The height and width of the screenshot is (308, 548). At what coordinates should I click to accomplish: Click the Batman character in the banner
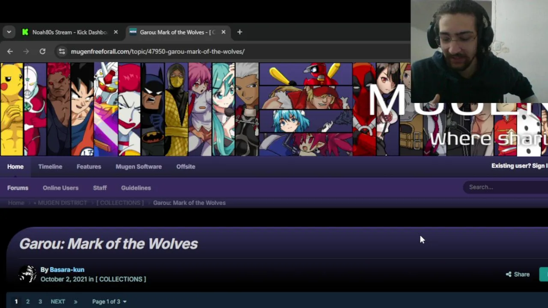pos(153,109)
